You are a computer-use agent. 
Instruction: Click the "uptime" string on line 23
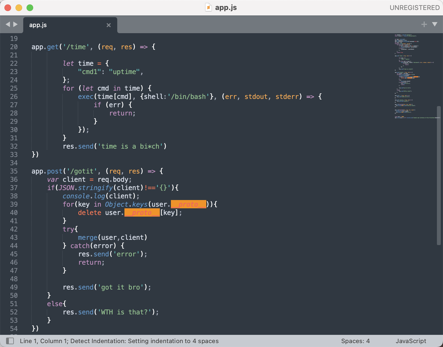click(124, 72)
